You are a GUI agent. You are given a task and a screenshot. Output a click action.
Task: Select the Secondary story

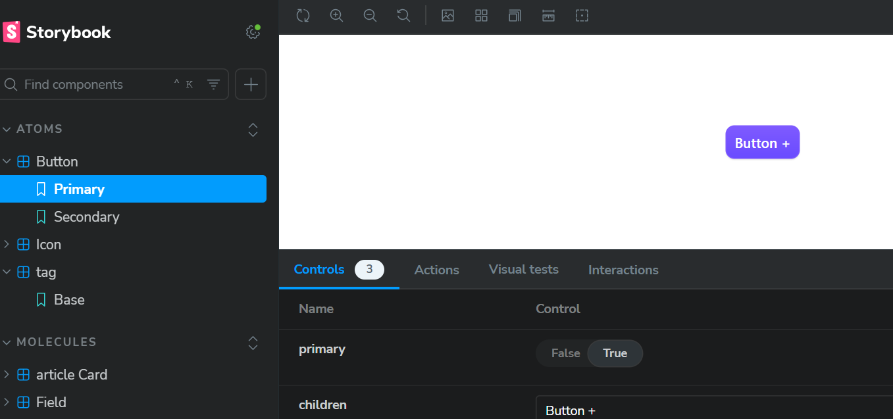click(x=86, y=216)
